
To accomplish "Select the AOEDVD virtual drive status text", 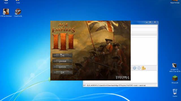I will tap(114, 85).
